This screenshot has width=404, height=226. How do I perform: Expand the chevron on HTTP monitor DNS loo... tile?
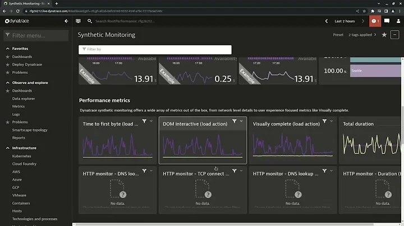pos(151,171)
